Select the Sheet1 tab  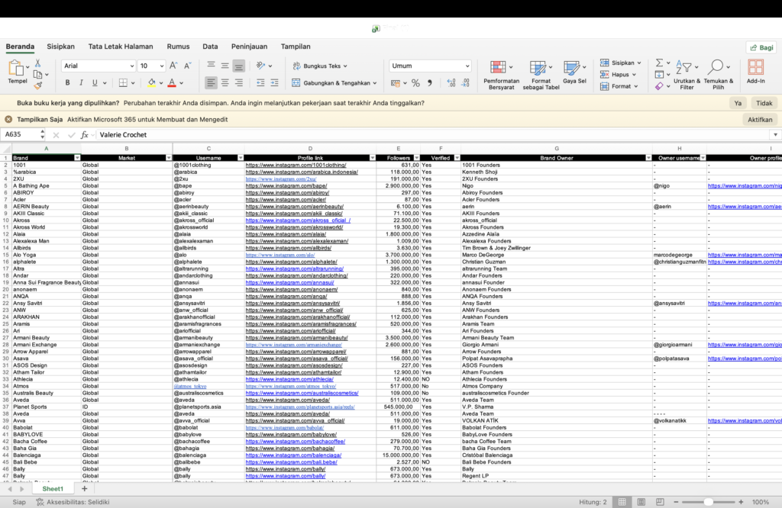[53, 489]
